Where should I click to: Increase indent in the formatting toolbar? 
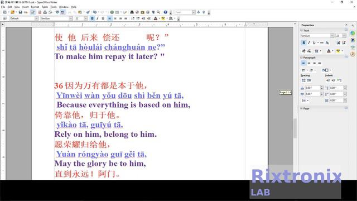point(149,18)
